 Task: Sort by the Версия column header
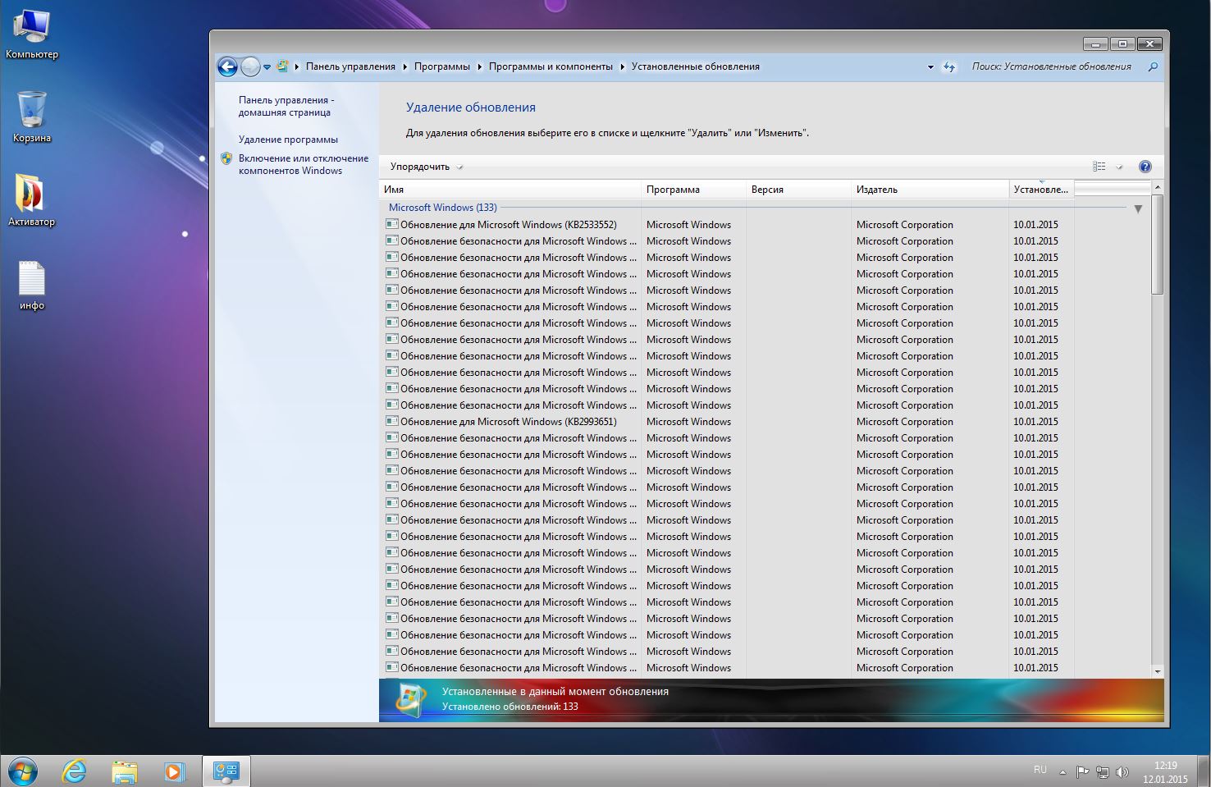point(798,190)
